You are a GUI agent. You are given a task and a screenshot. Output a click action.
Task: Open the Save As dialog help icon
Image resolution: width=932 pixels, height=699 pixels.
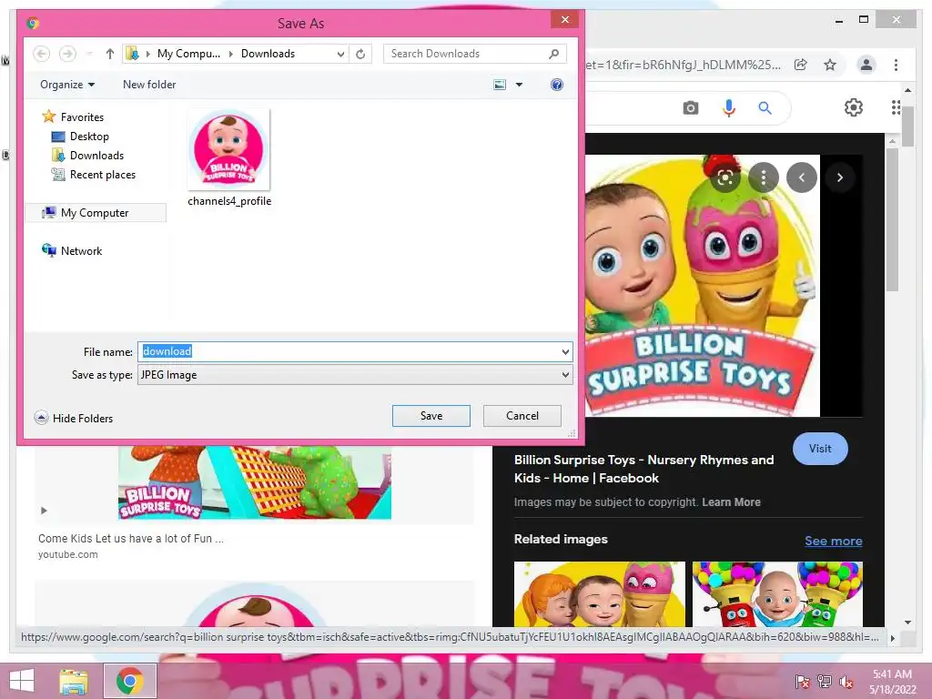pos(556,85)
